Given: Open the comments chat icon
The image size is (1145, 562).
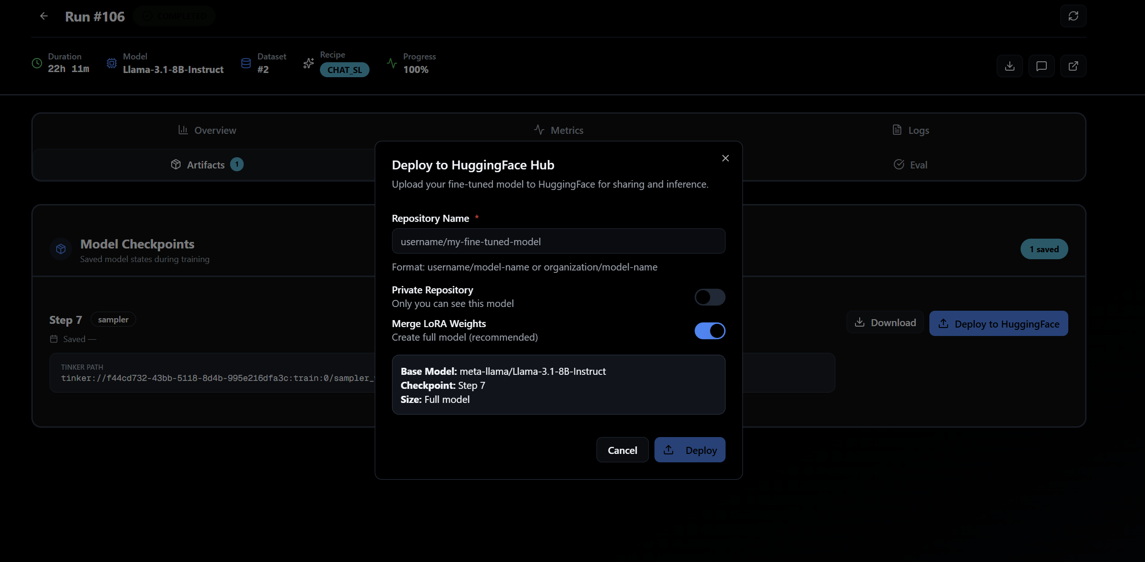Looking at the screenshot, I should pyautogui.click(x=1041, y=66).
